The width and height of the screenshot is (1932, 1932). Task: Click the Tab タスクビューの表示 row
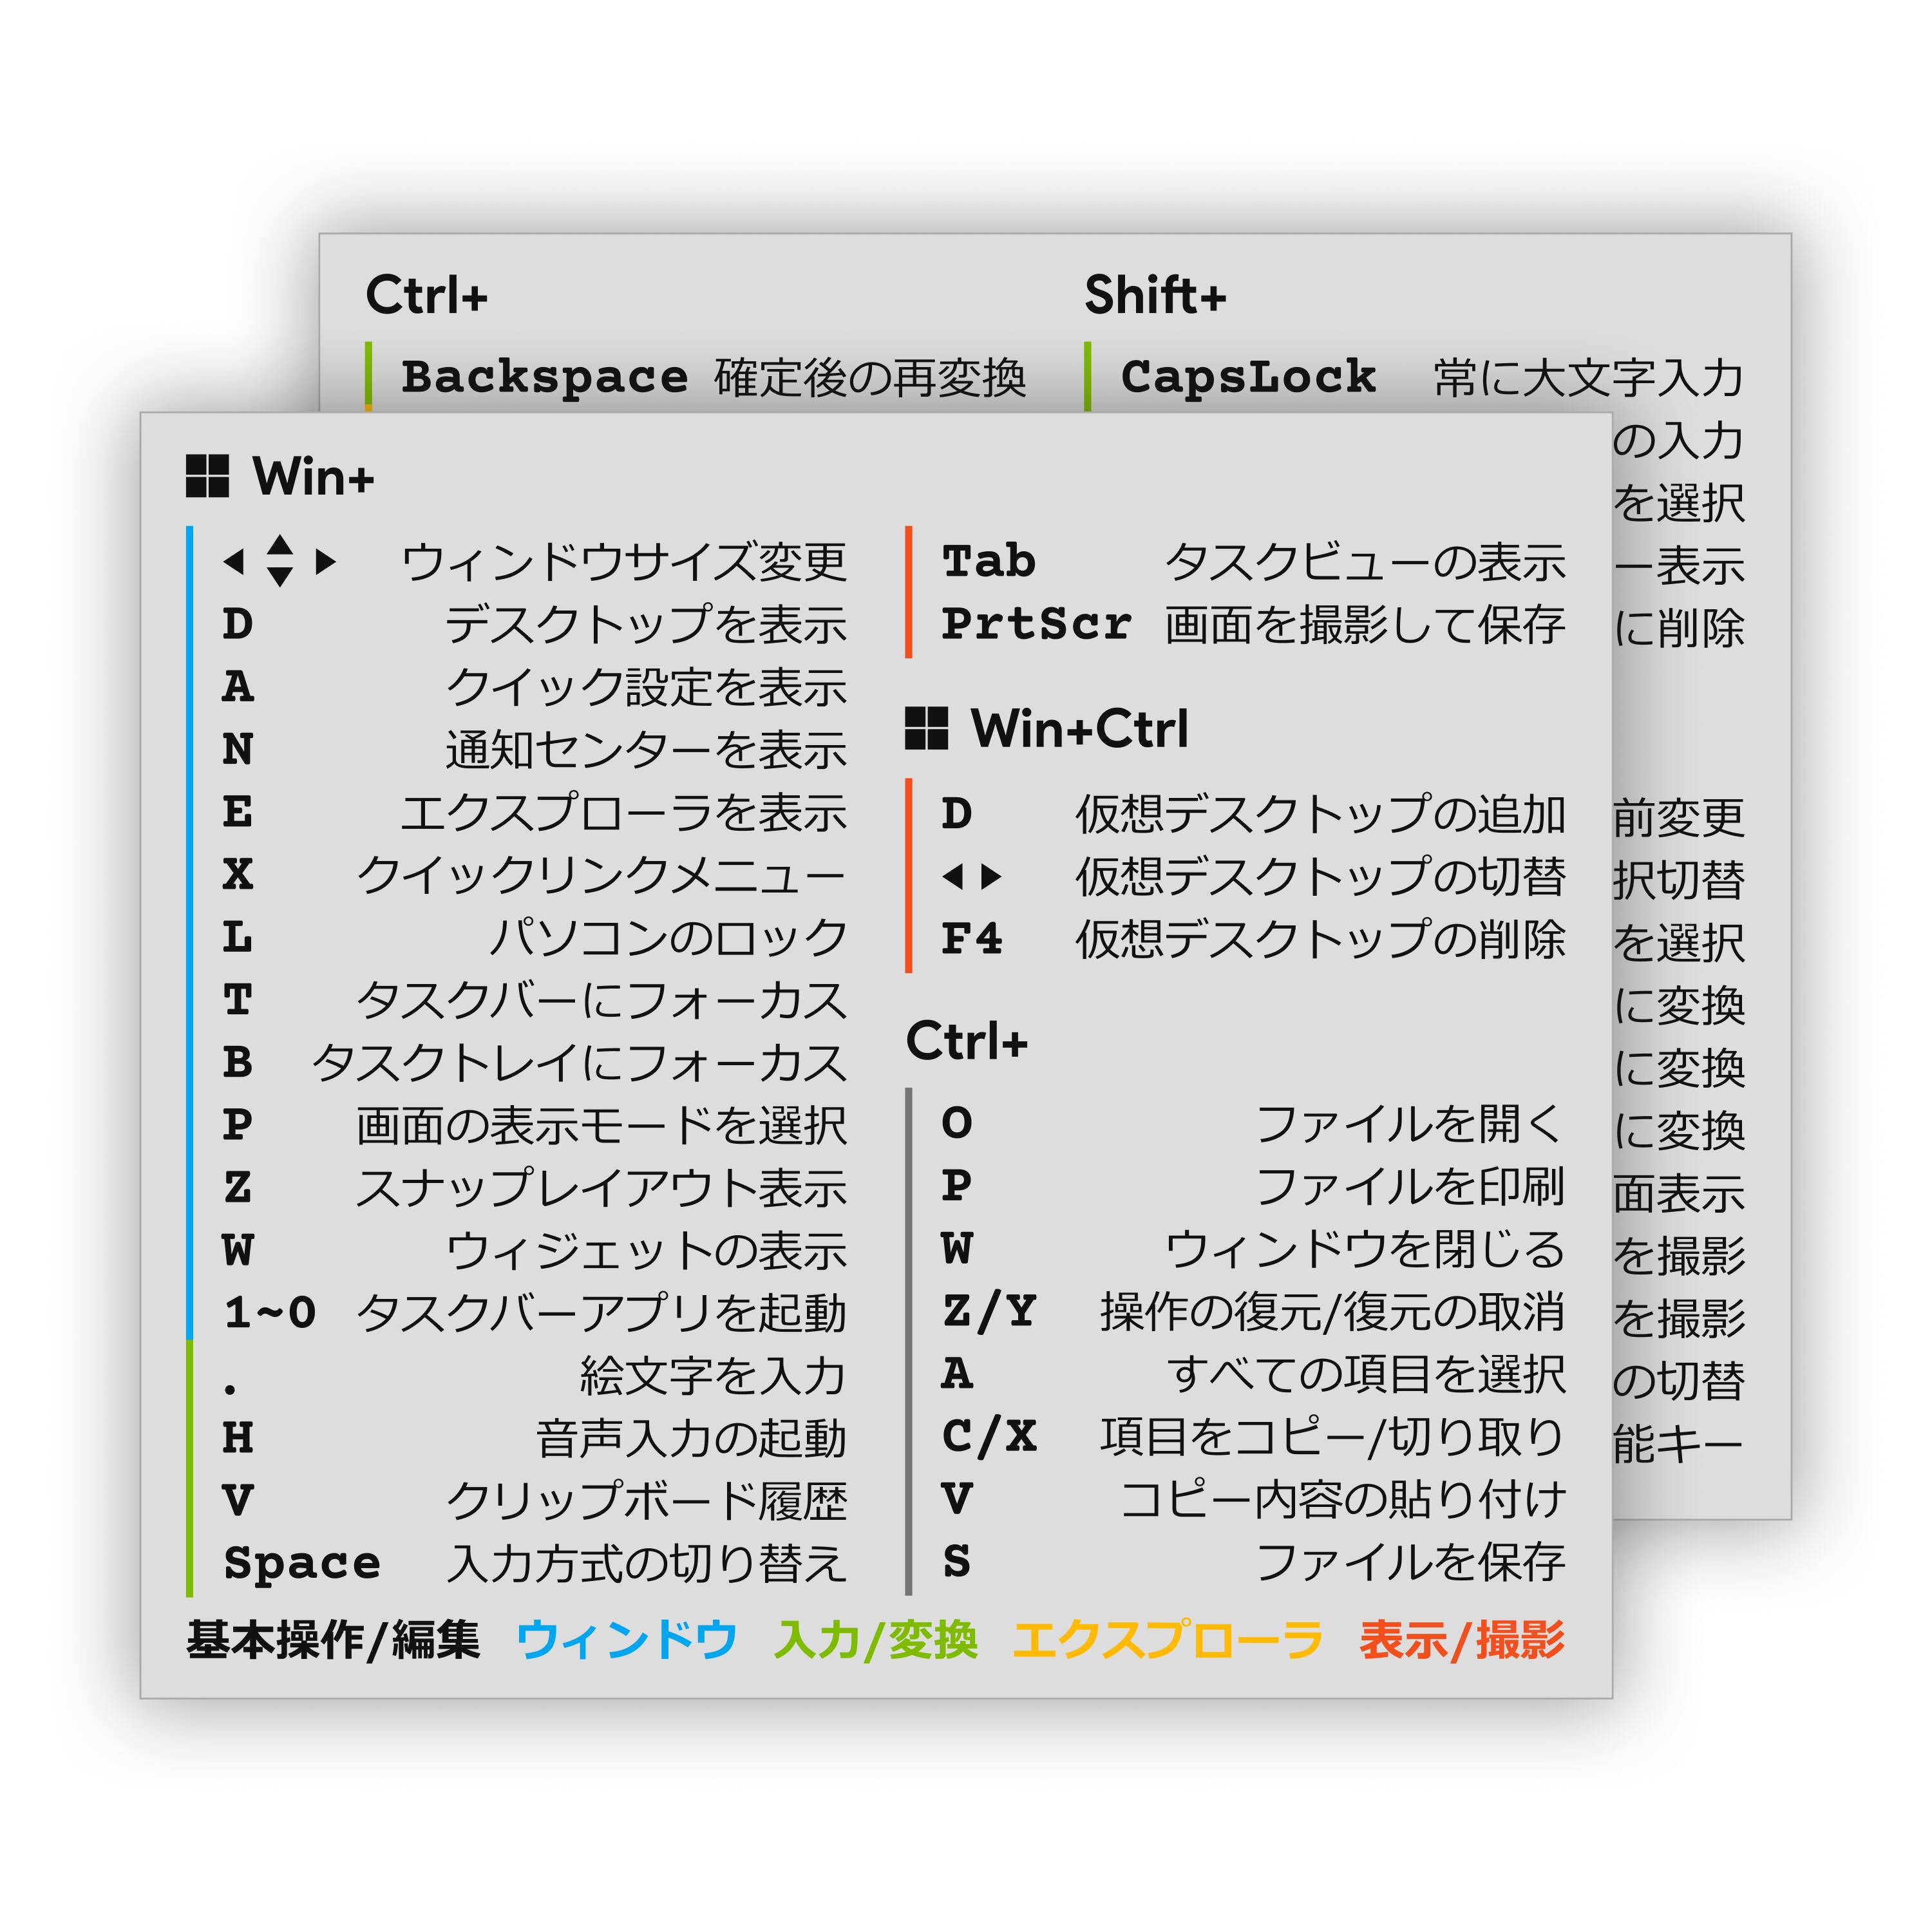(1253, 562)
